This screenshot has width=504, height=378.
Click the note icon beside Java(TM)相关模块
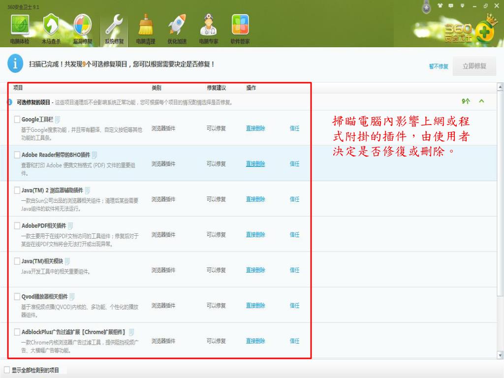tap(67, 261)
